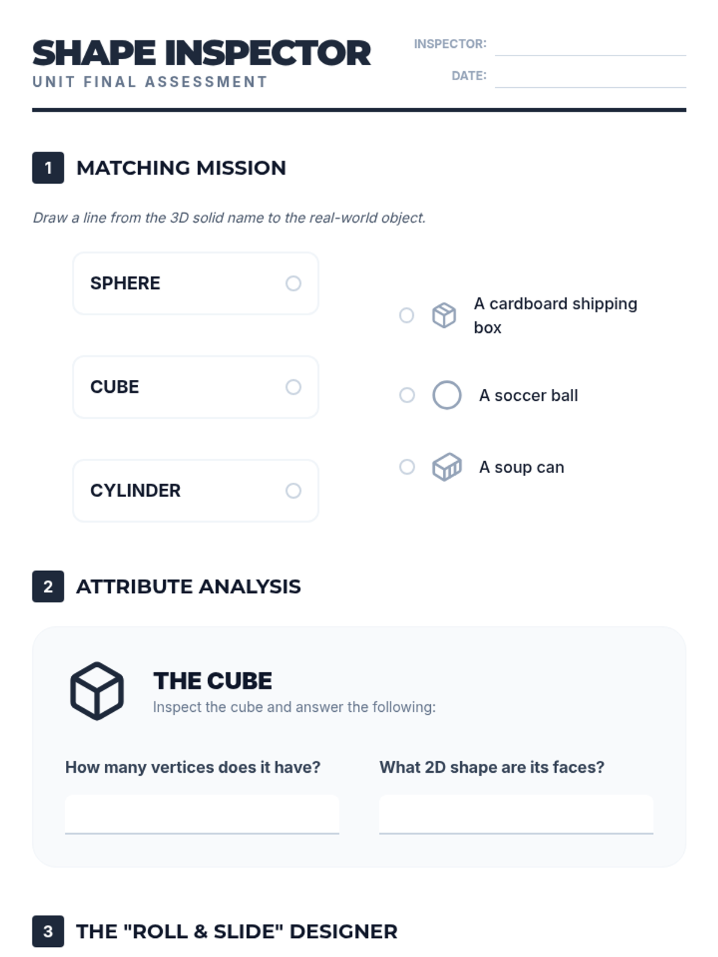Click the large cube icon beside THE CUBE
The image size is (718, 957).
click(97, 691)
